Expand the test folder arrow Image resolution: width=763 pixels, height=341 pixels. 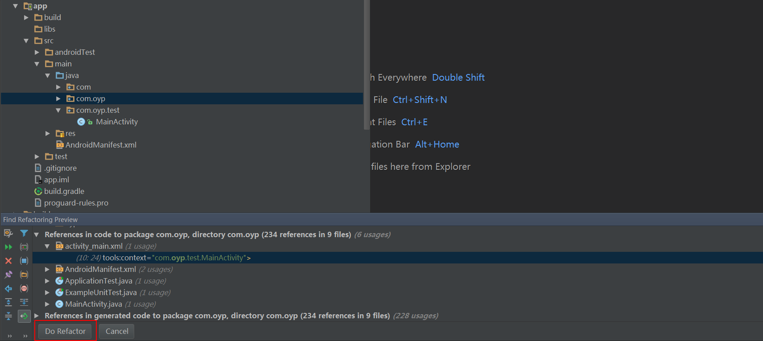[37, 156]
